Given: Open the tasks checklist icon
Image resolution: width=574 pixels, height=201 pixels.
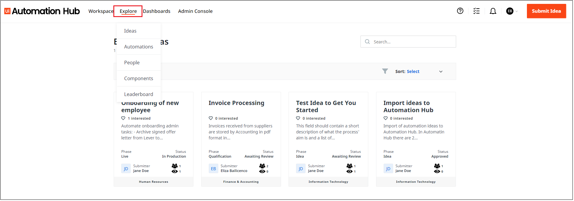Looking at the screenshot, I should 476,11.
